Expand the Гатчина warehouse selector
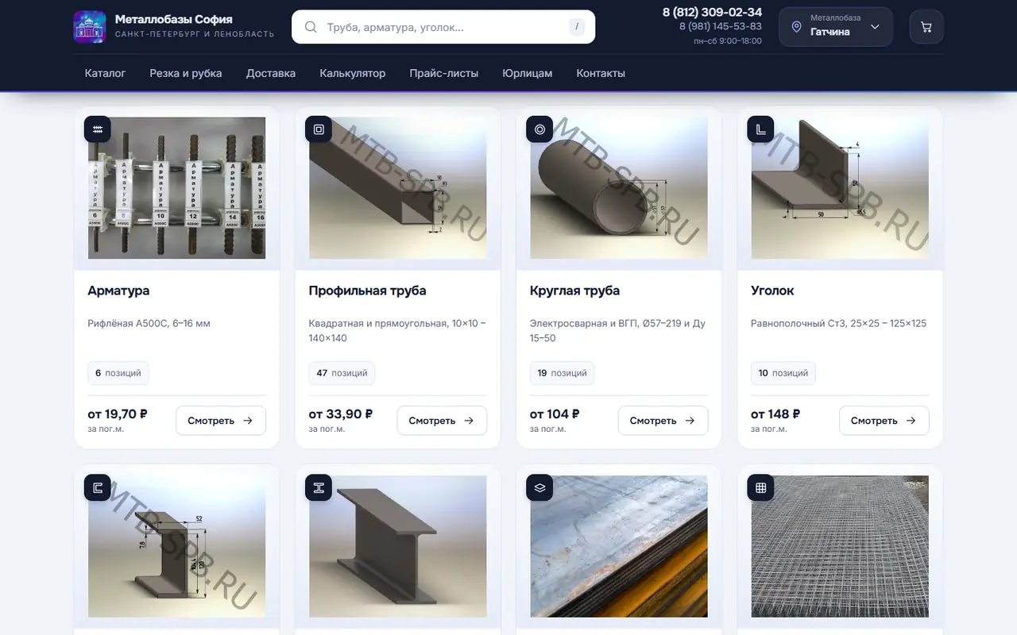Image resolution: width=1017 pixels, height=635 pixels. tap(836, 27)
